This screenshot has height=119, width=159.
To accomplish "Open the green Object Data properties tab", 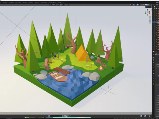I will 153,81.
